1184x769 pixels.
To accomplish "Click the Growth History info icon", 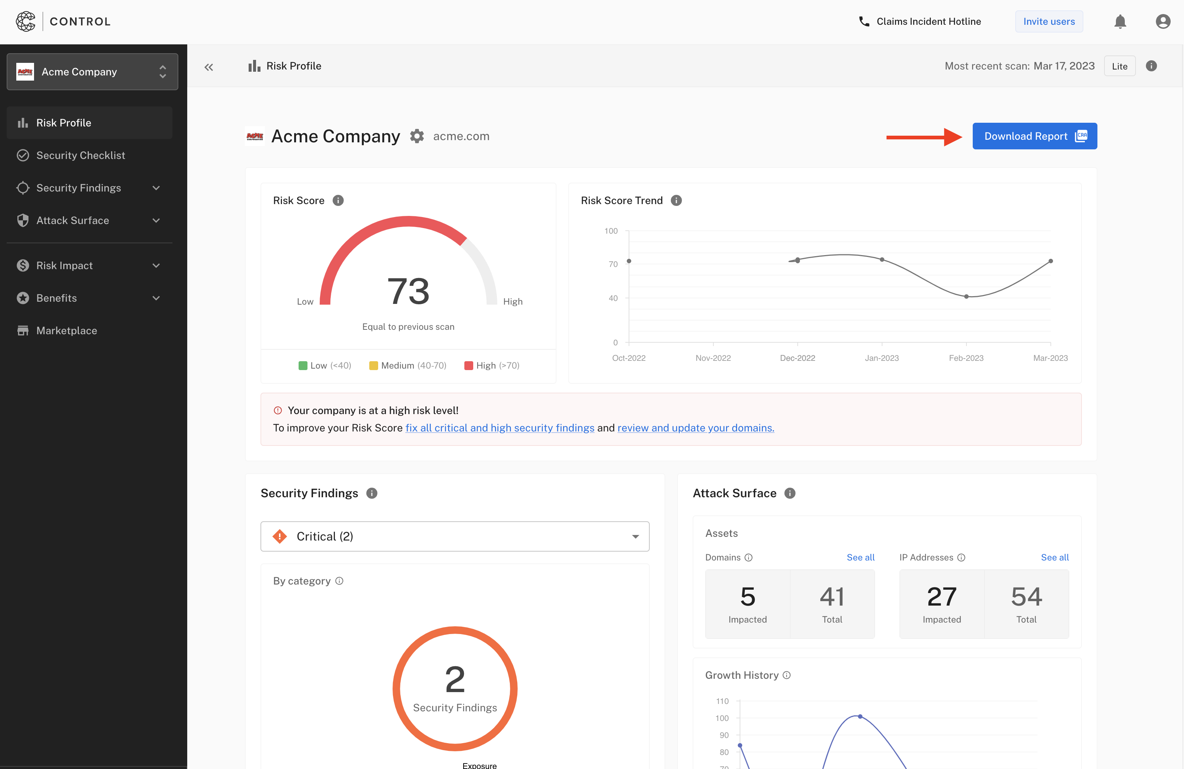I will click(x=787, y=675).
